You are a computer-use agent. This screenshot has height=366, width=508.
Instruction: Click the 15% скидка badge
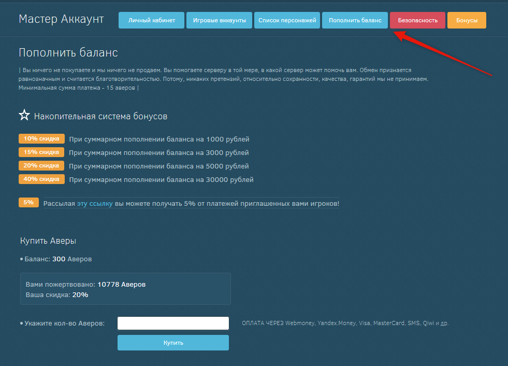pyautogui.click(x=41, y=152)
